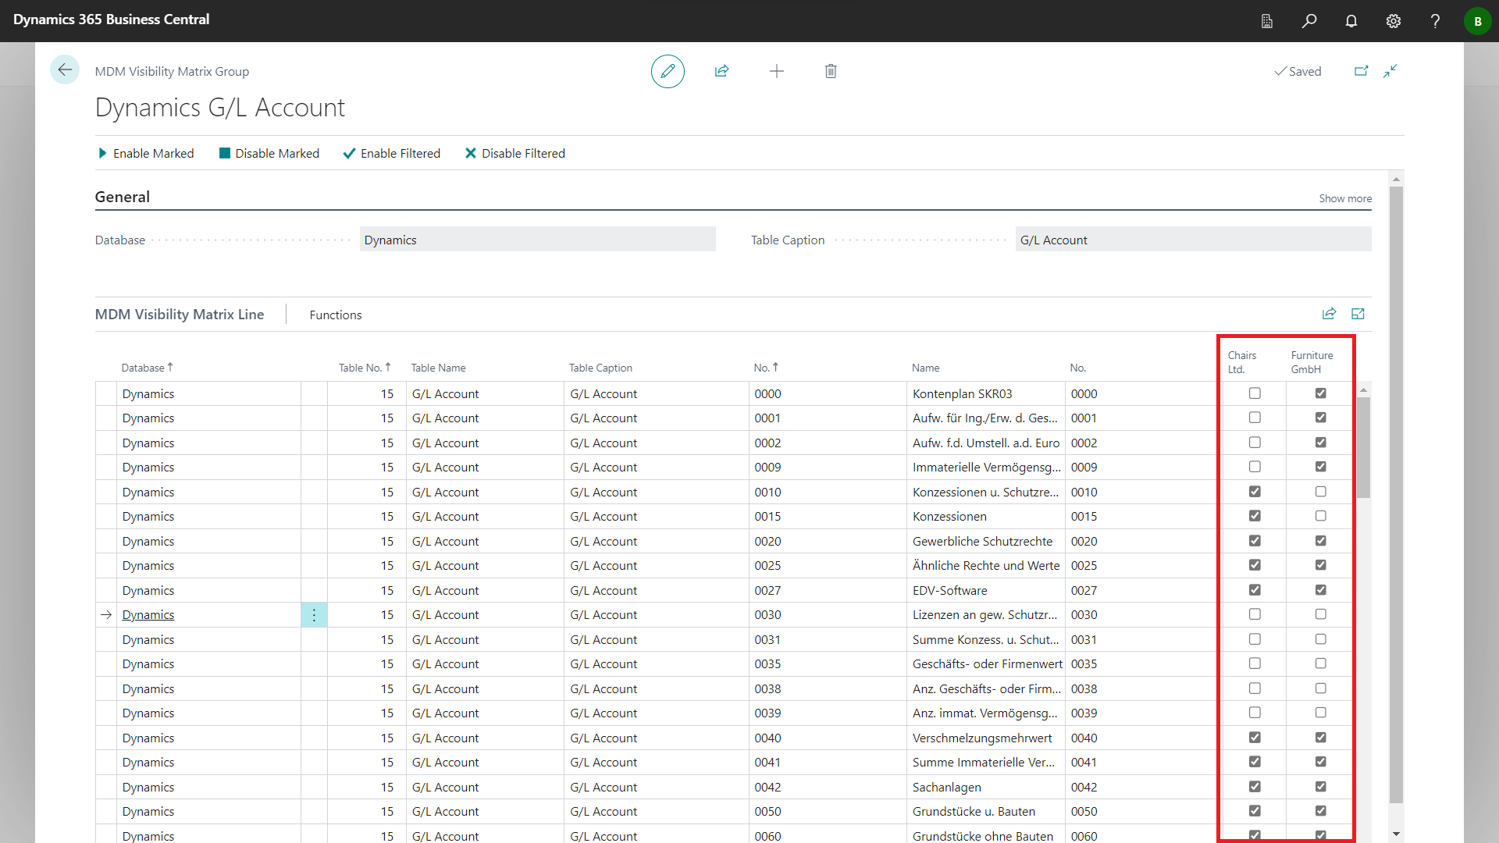
Task: Click the Table Caption field G/L Account
Action: pyautogui.click(x=1193, y=240)
